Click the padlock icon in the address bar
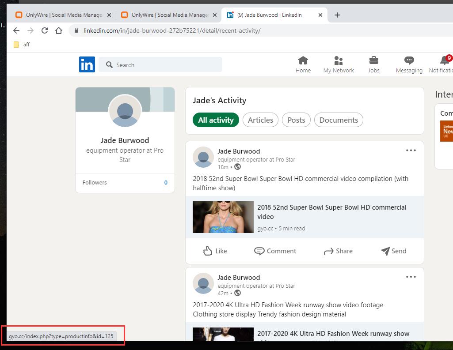453x350 pixels. coord(76,30)
